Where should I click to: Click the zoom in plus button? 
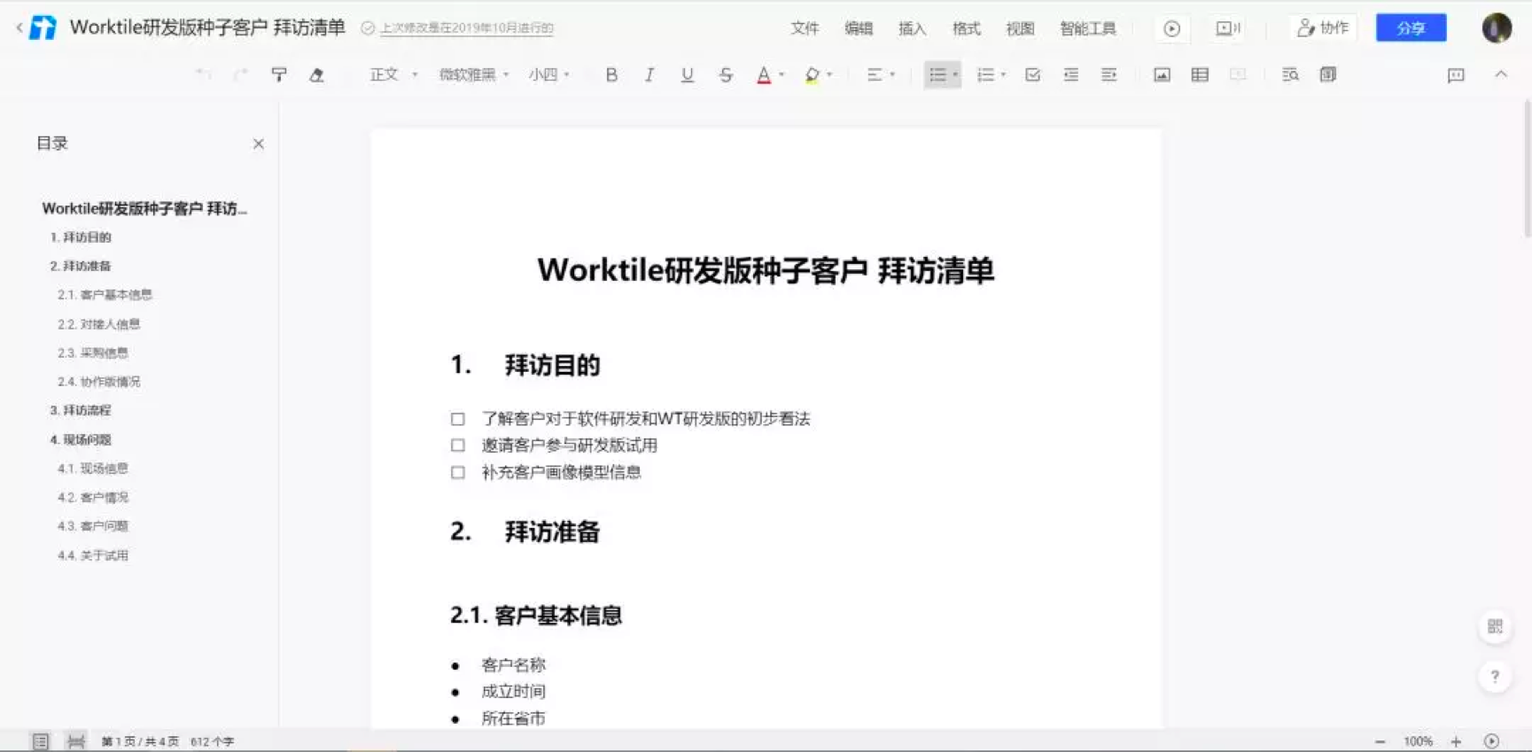[x=1456, y=741]
